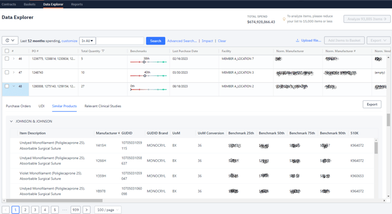Go to previous page arrow
The width and height of the screenshot is (392, 214).
6,210
